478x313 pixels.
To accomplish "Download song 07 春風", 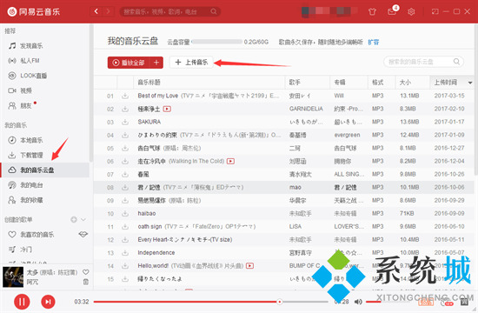I will pos(125,175).
